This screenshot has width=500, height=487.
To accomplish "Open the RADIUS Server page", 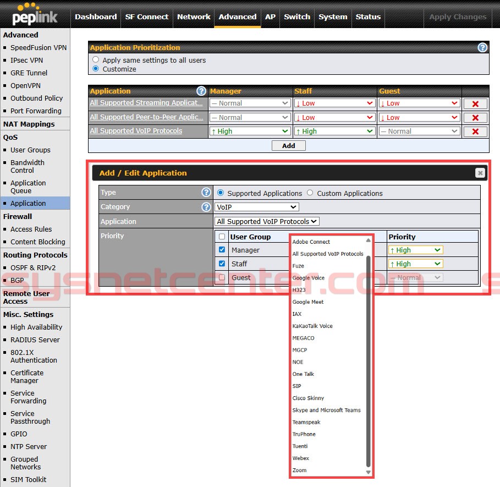I will click(x=35, y=340).
